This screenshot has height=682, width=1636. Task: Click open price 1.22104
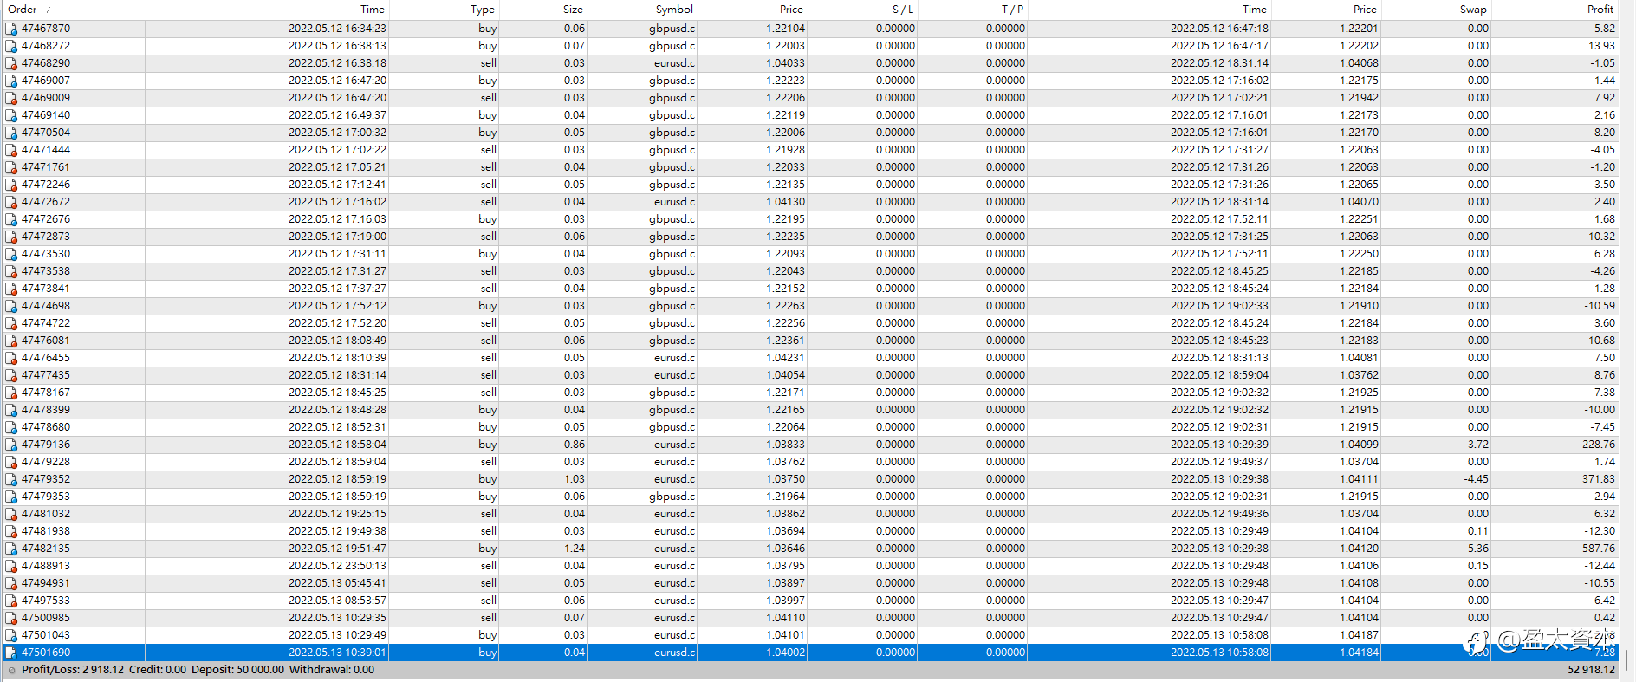(785, 29)
